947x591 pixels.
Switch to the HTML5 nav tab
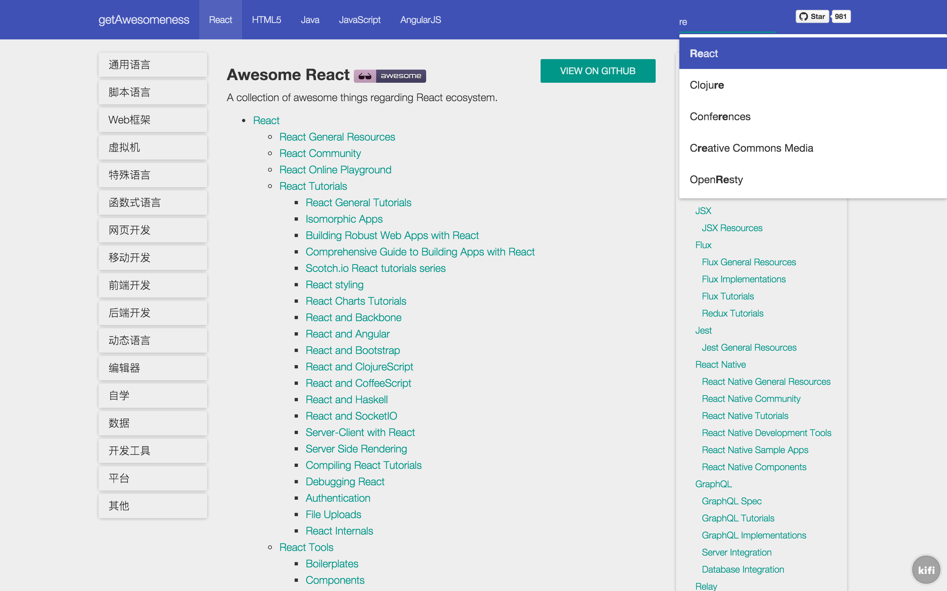point(266,20)
